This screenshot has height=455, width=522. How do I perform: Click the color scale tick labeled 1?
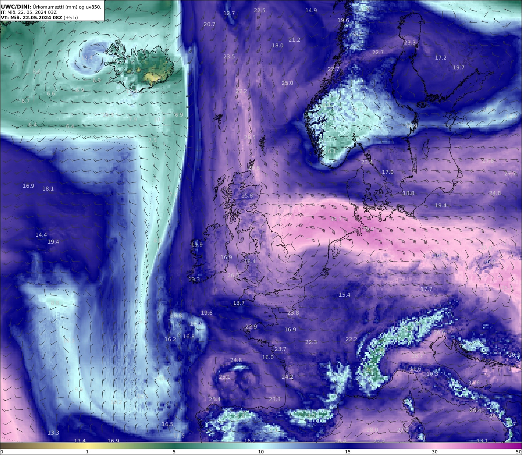[87, 452]
